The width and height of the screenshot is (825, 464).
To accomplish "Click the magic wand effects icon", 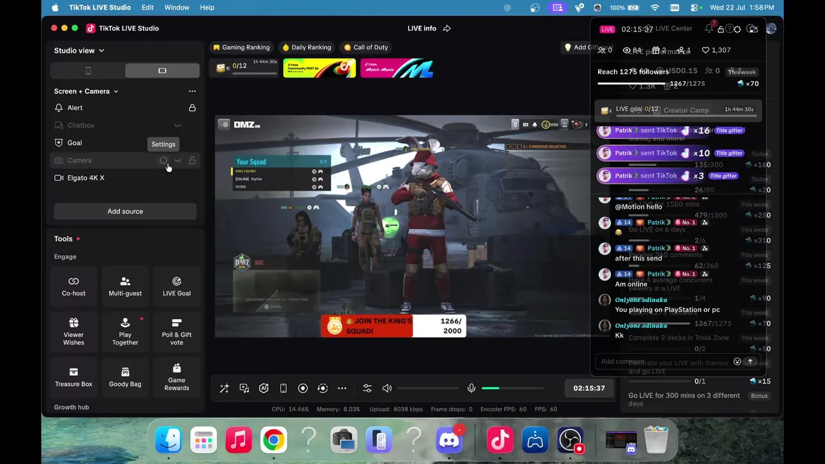I will [x=224, y=388].
